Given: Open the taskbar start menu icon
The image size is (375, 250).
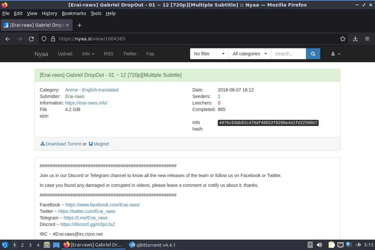Looking at the screenshot, I should tap(5, 245).
